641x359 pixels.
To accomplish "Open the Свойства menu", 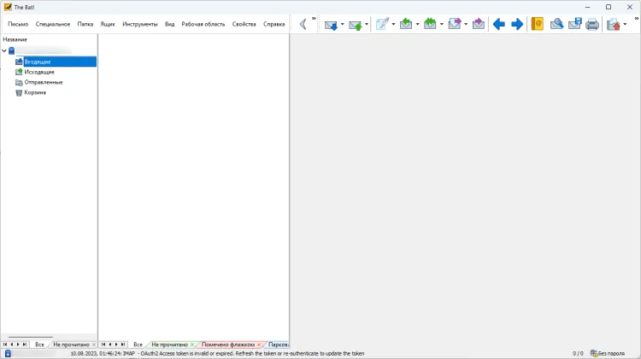I will [x=244, y=24].
